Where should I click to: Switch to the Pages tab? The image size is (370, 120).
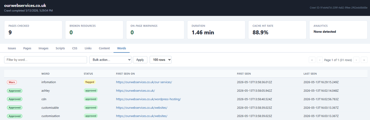27,48
